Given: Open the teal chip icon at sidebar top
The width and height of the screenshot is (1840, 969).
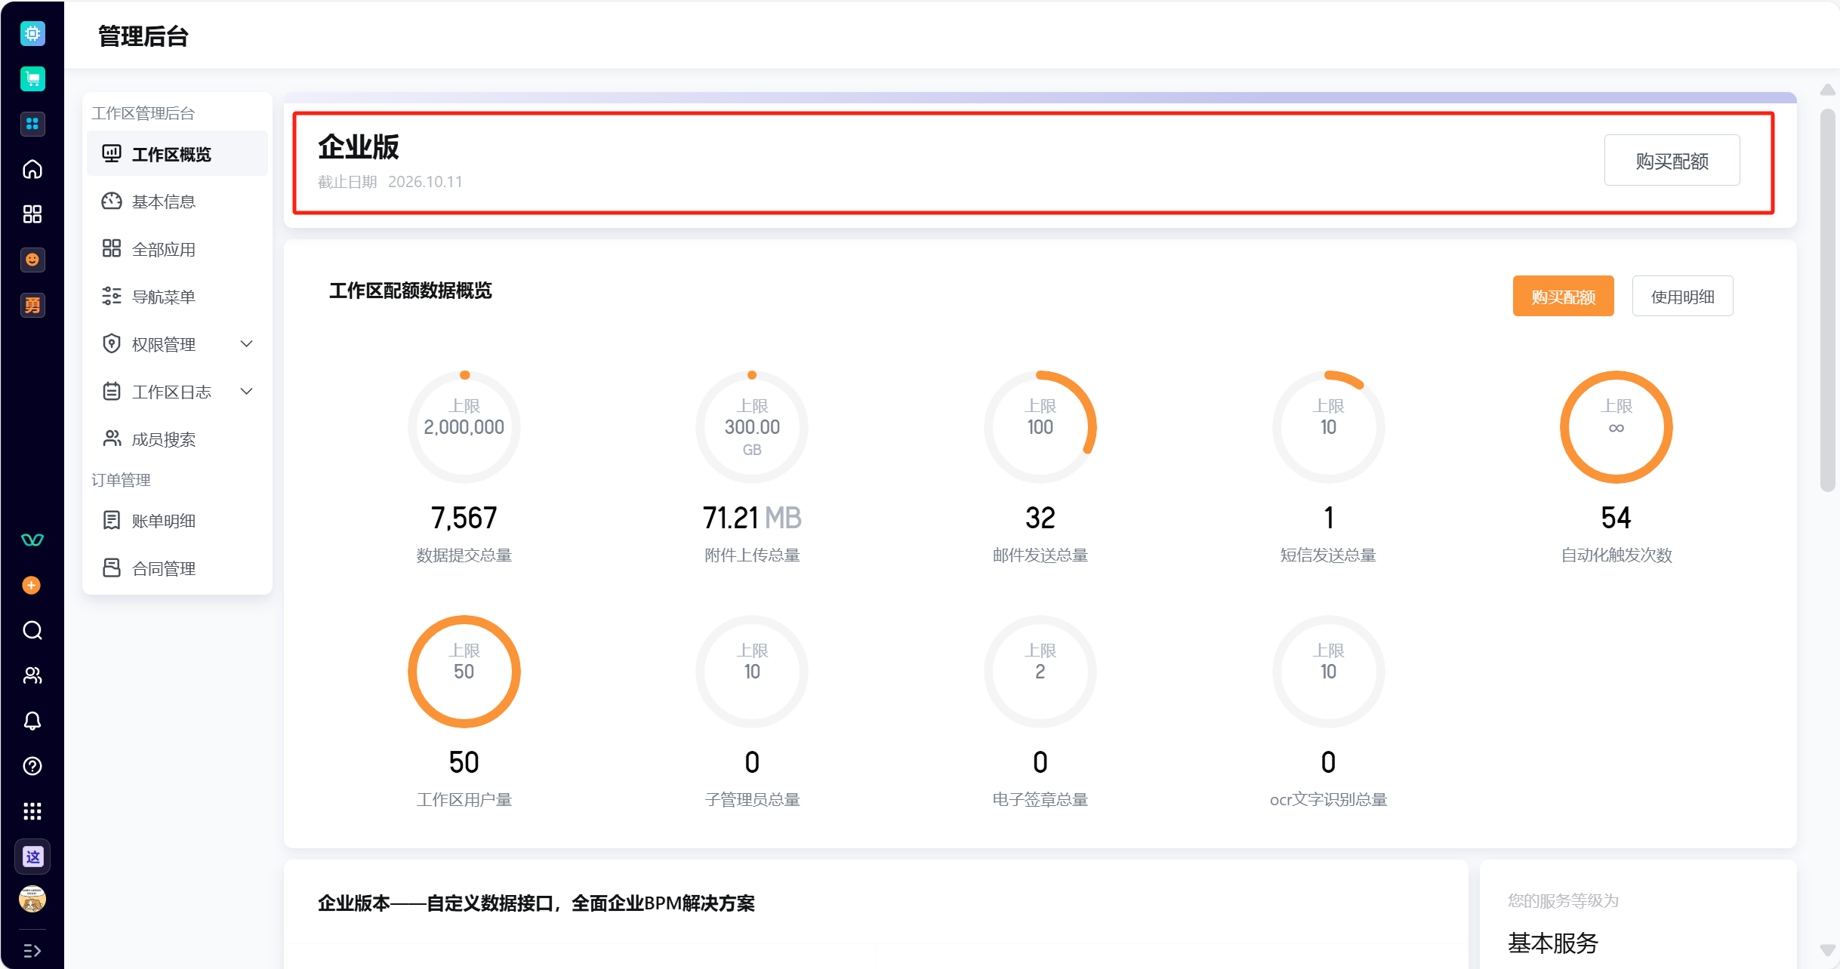Looking at the screenshot, I should (32, 33).
